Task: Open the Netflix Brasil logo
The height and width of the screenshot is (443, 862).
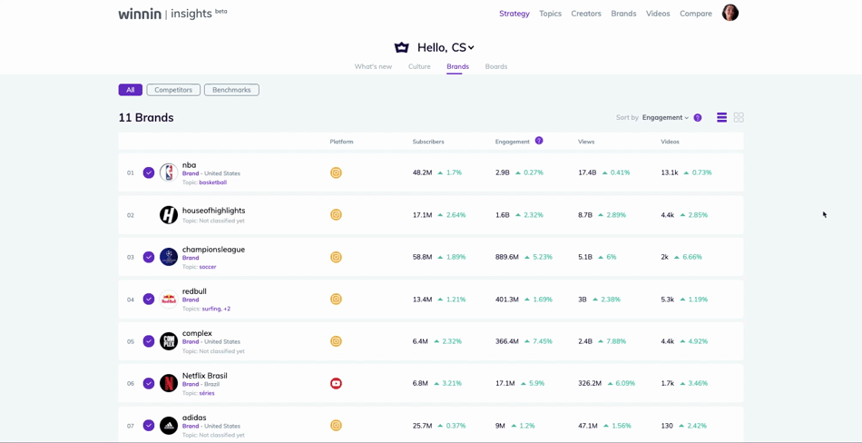Action: pos(169,383)
